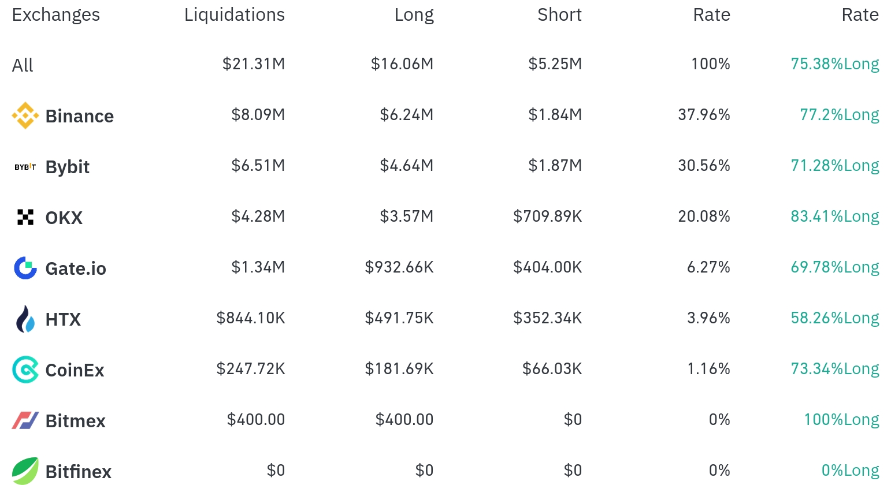Viewport: 891px width, 485px height.
Task: Open the Binance exchange name link
Action: (x=80, y=116)
